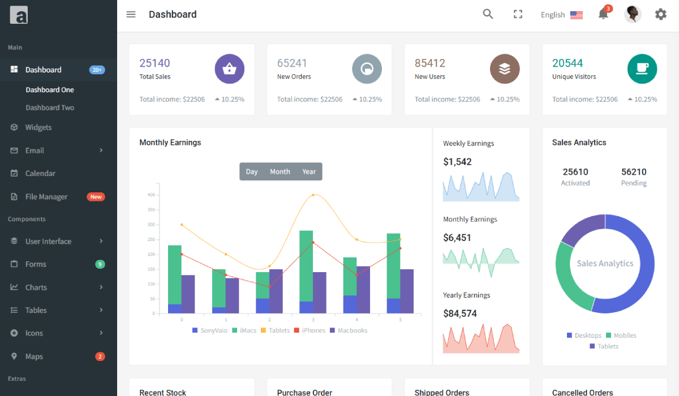679x396 pixels.
Task: Open the English language dropdown
Action: [x=561, y=15]
